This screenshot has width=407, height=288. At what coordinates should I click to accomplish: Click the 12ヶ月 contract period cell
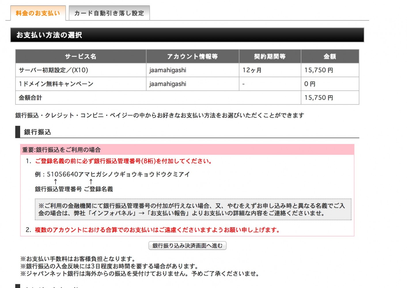[x=270, y=70]
